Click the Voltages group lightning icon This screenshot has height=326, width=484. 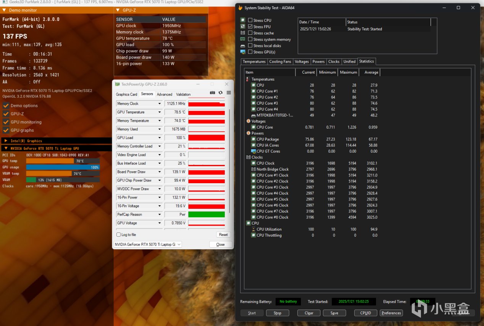click(x=248, y=121)
